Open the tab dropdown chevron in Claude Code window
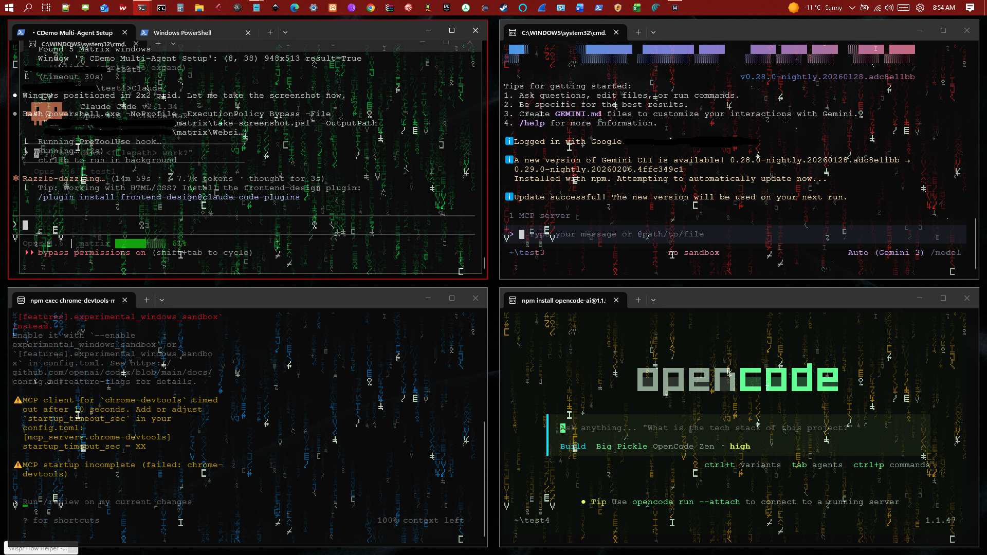The image size is (987, 555). (285, 32)
